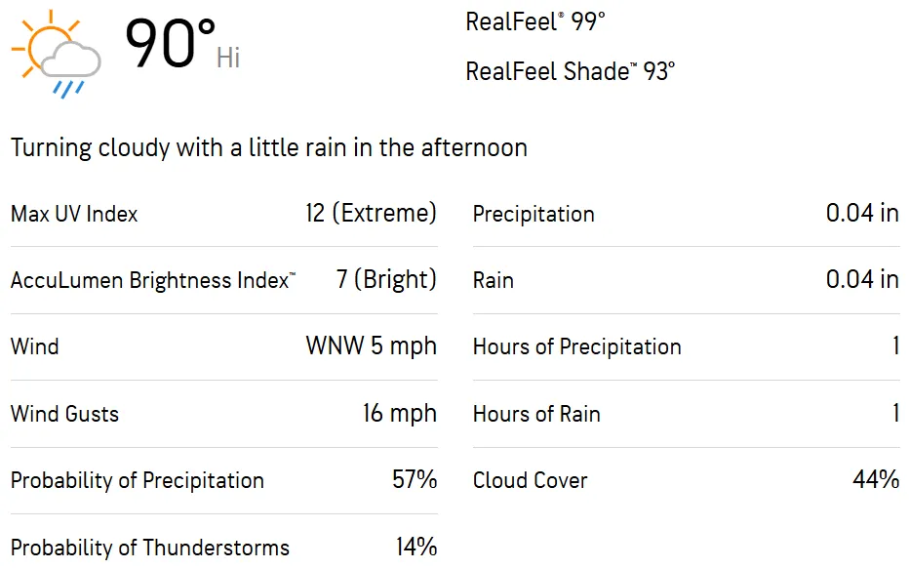
Task: Click the Precipitation 0.04 in value
Action: (862, 213)
